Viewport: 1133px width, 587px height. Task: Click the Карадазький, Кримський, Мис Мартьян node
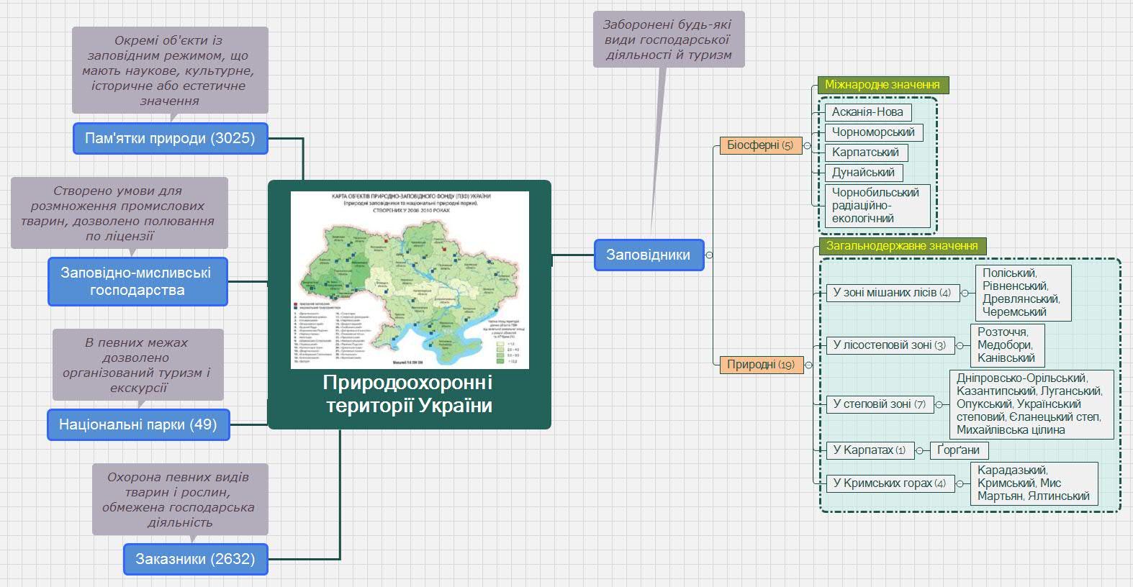(x=1034, y=483)
